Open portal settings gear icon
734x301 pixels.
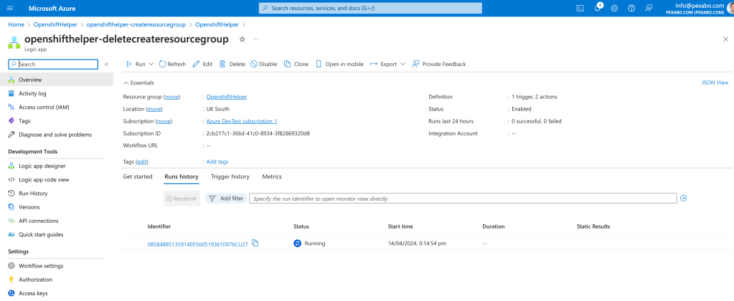tap(615, 9)
